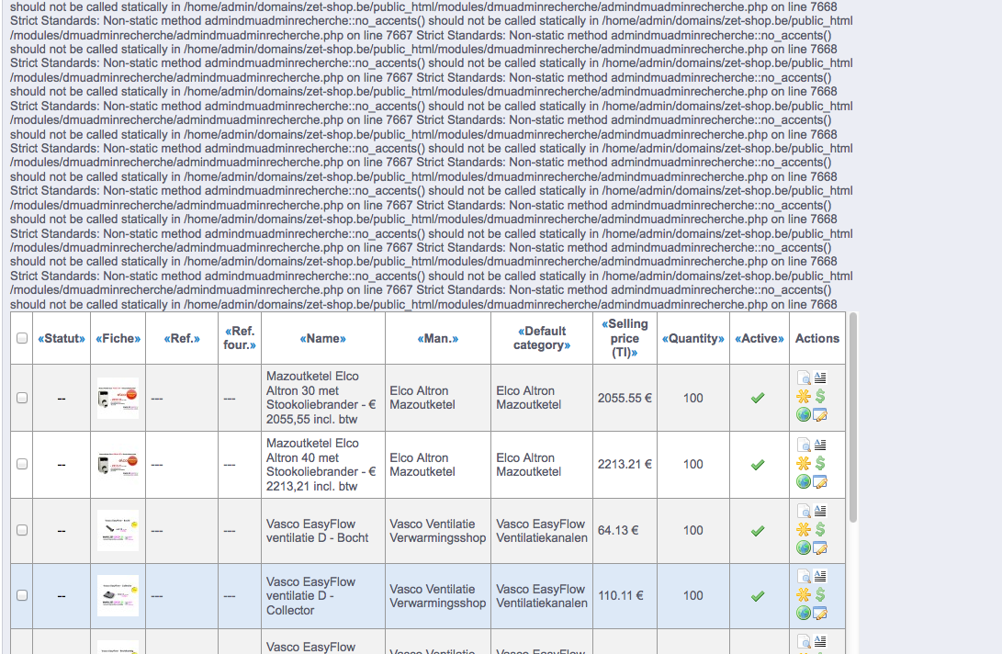Click globe icon for EasyFlow Collector row

tap(804, 613)
